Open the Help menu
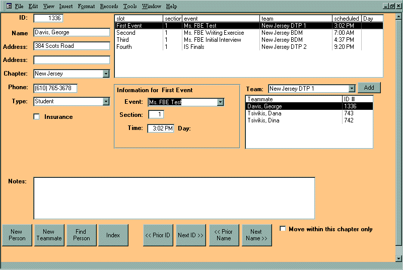This screenshot has height=270, width=403. coord(171,6)
